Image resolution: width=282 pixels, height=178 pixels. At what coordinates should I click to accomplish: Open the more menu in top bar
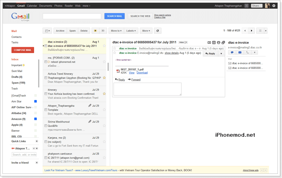tap(86, 6)
